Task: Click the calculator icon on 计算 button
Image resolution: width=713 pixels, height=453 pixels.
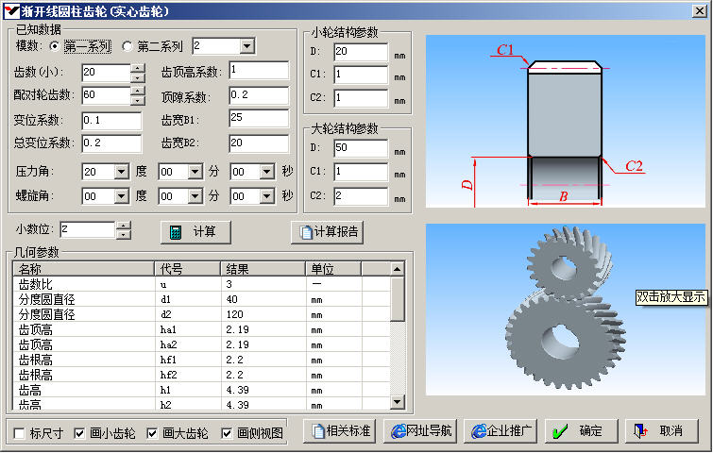Action: tap(174, 232)
